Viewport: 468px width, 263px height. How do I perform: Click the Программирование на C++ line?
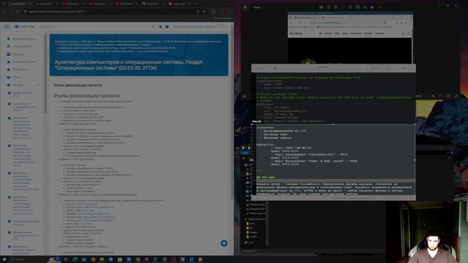284,131
